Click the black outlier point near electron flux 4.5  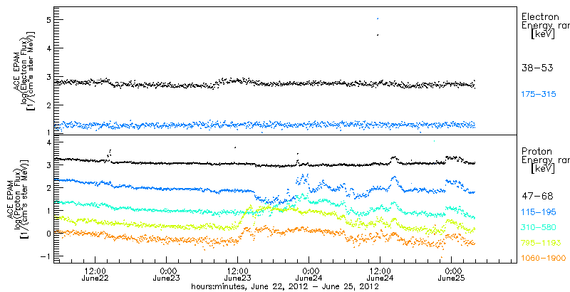[x=378, y=35]
